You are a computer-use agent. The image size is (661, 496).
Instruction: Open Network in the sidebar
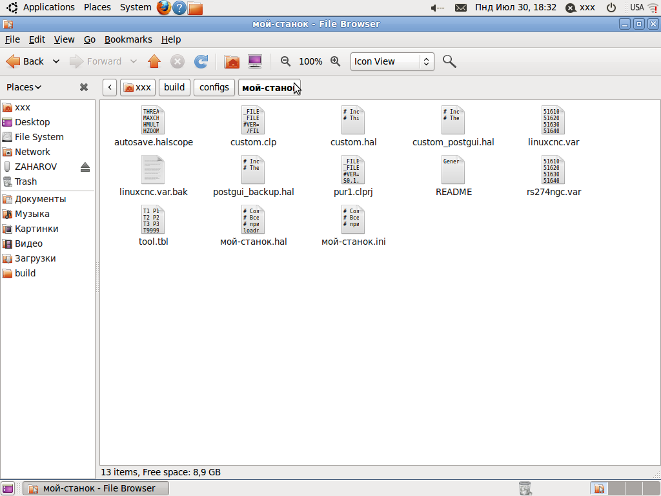(32, 152)
